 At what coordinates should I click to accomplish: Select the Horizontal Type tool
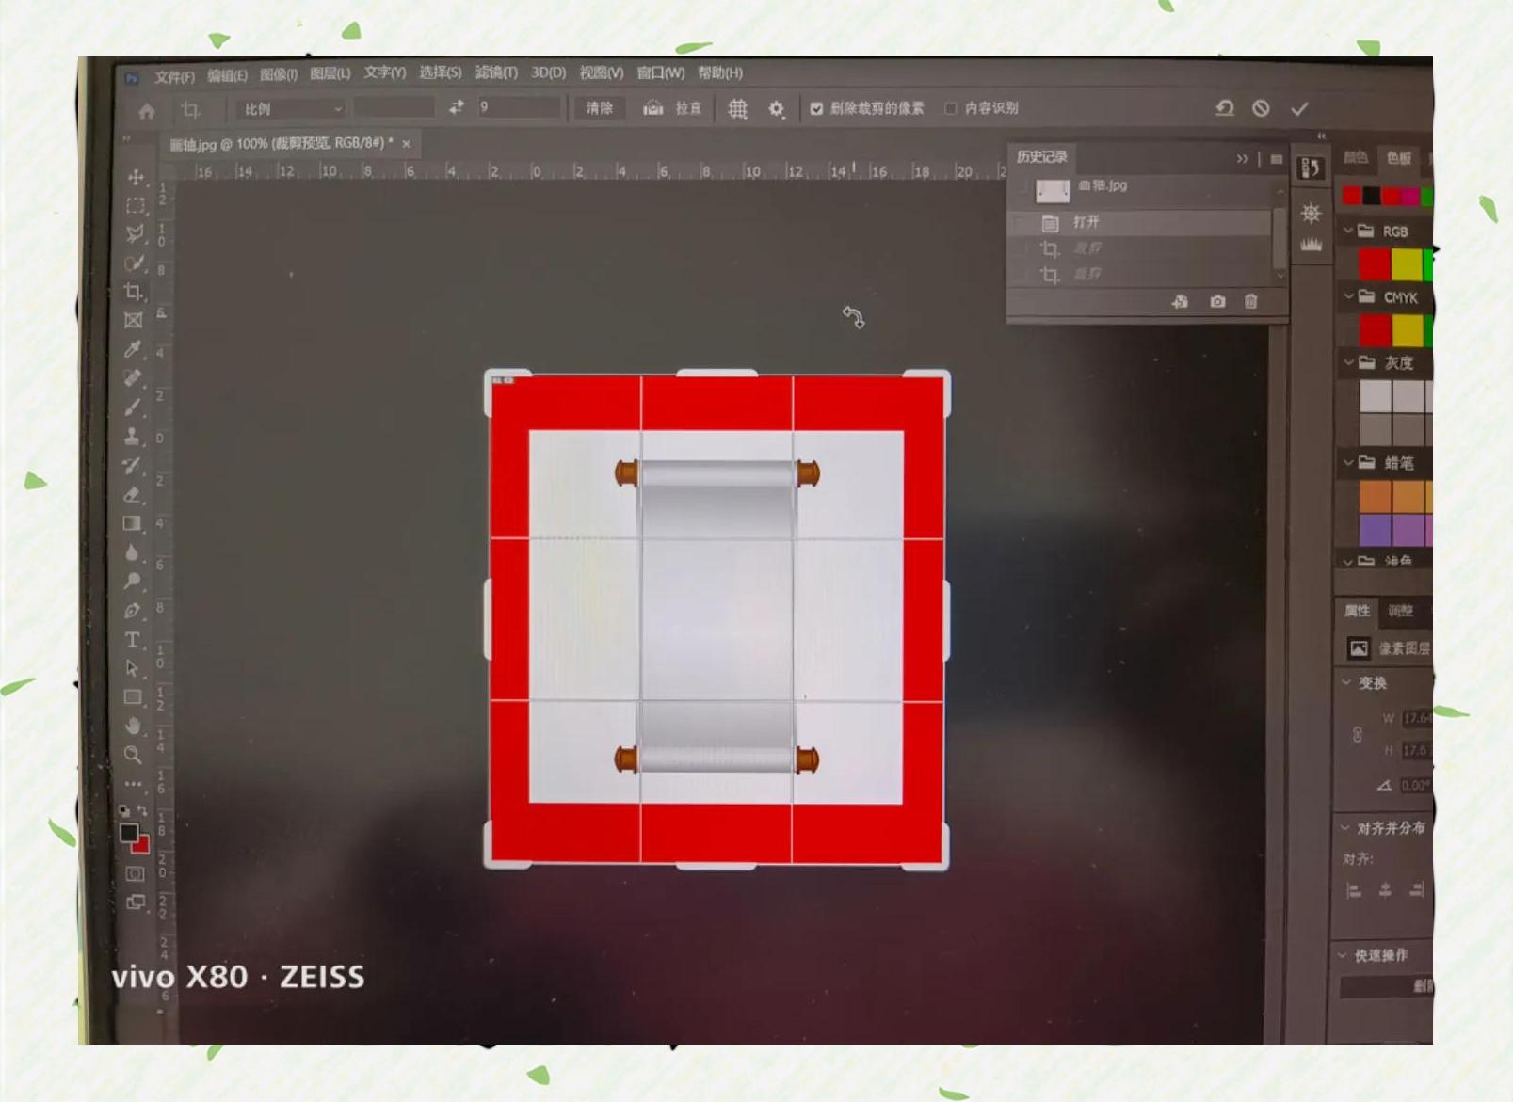point(132,639)
